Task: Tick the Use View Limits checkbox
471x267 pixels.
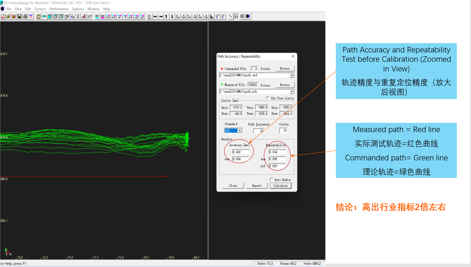Action: pyautogui.click(x=268, y=98)
